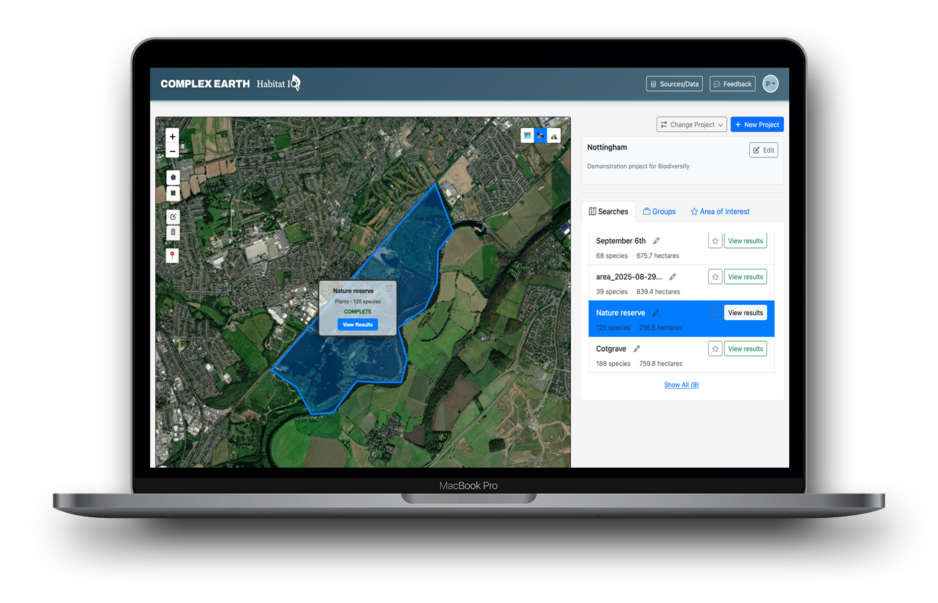Edit the September 6th search name

click(656, 240)
